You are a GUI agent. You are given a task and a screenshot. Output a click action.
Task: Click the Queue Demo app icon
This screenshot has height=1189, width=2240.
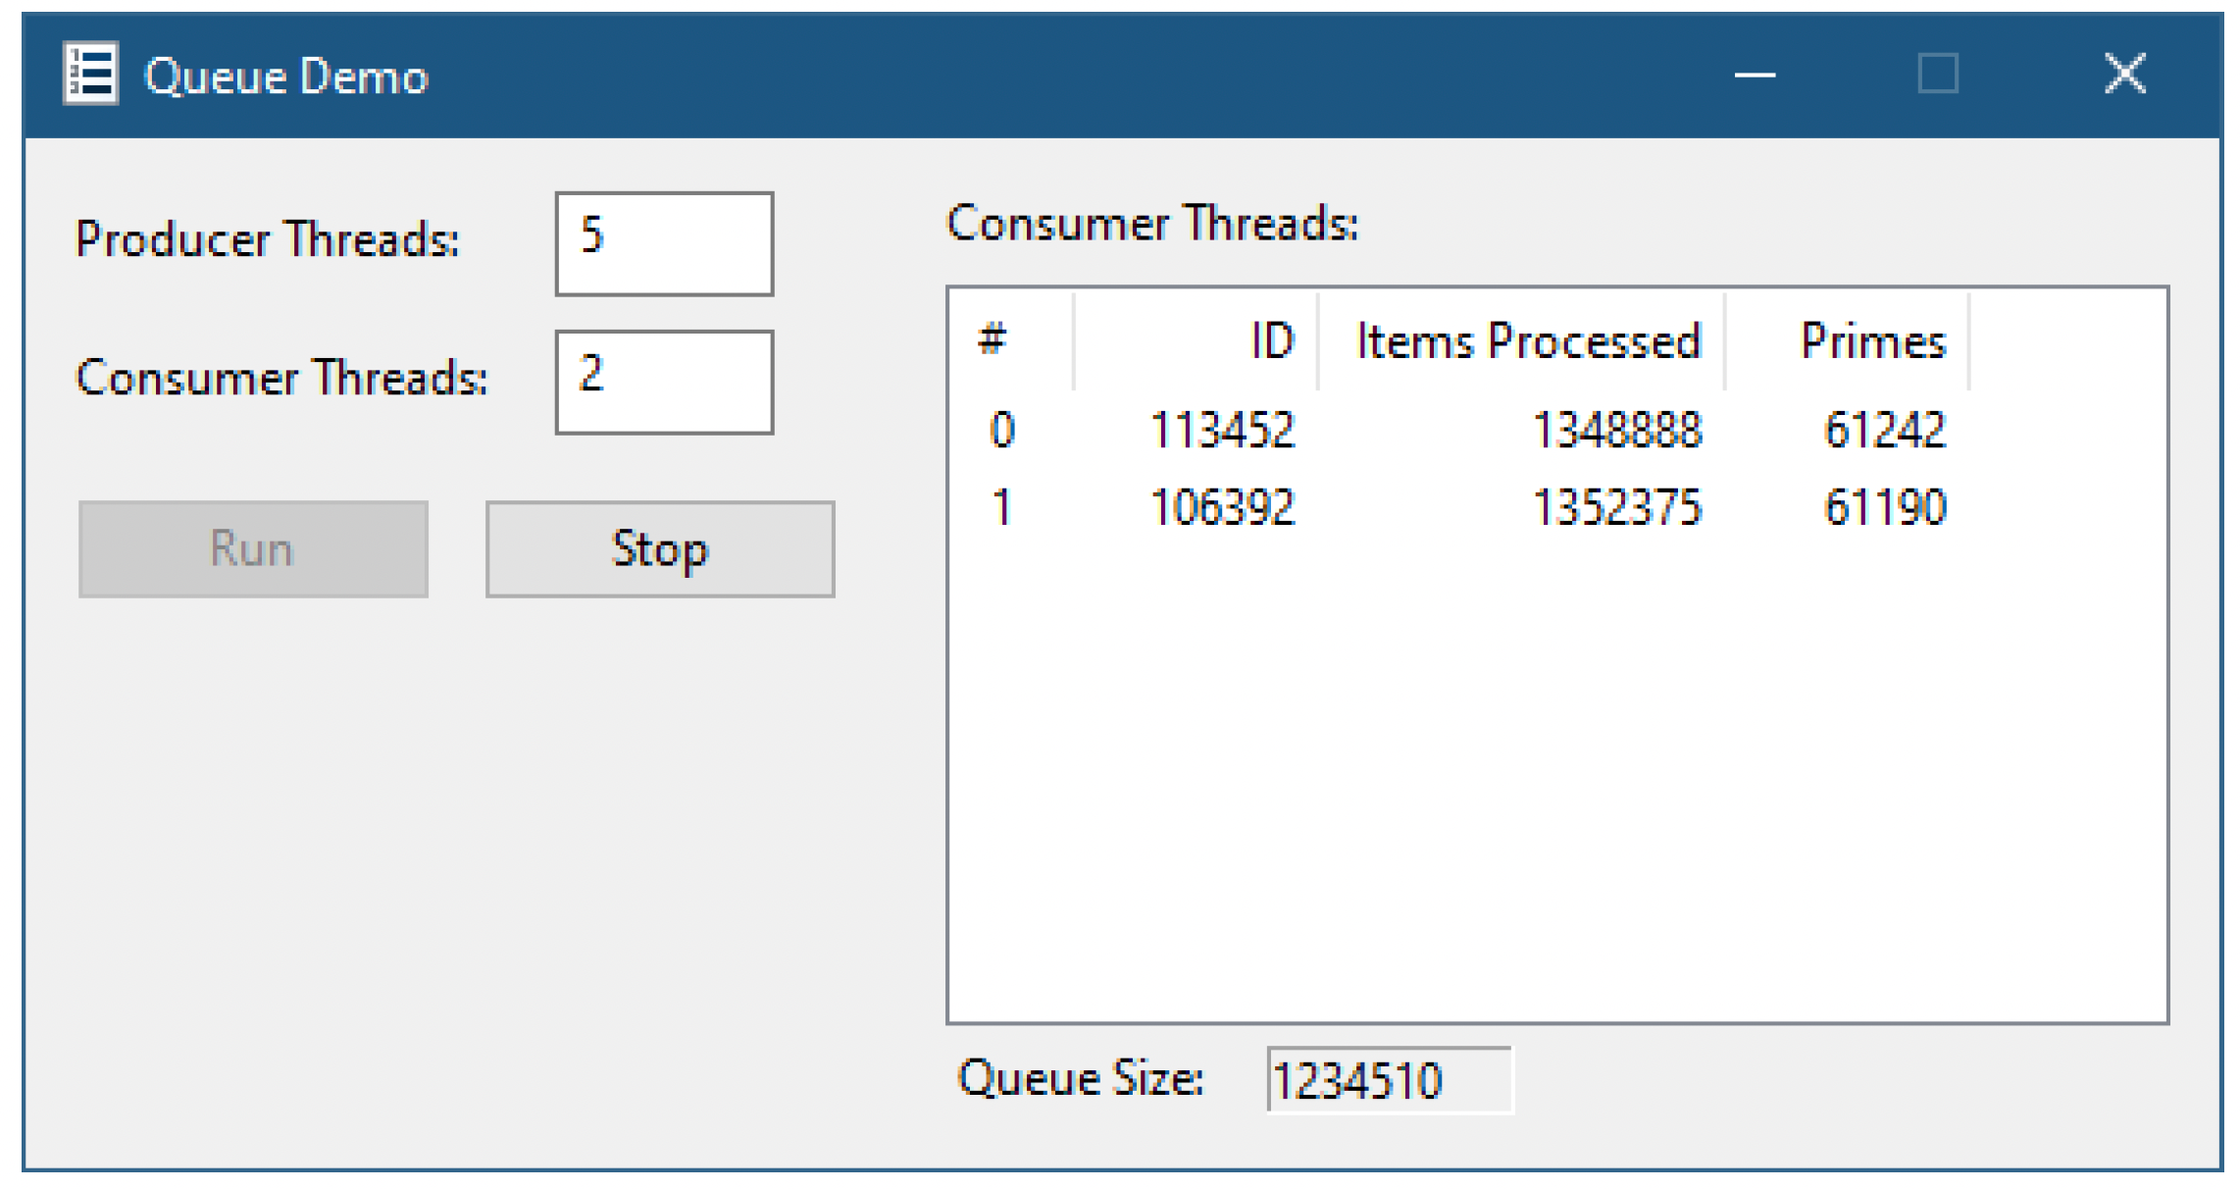(x=90, y=74)
